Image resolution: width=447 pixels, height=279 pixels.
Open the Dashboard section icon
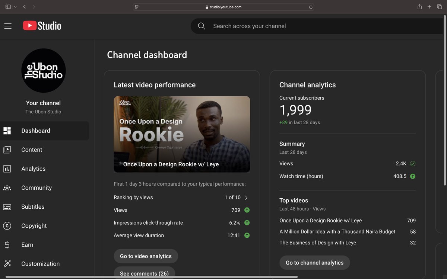tap(7, 131)
